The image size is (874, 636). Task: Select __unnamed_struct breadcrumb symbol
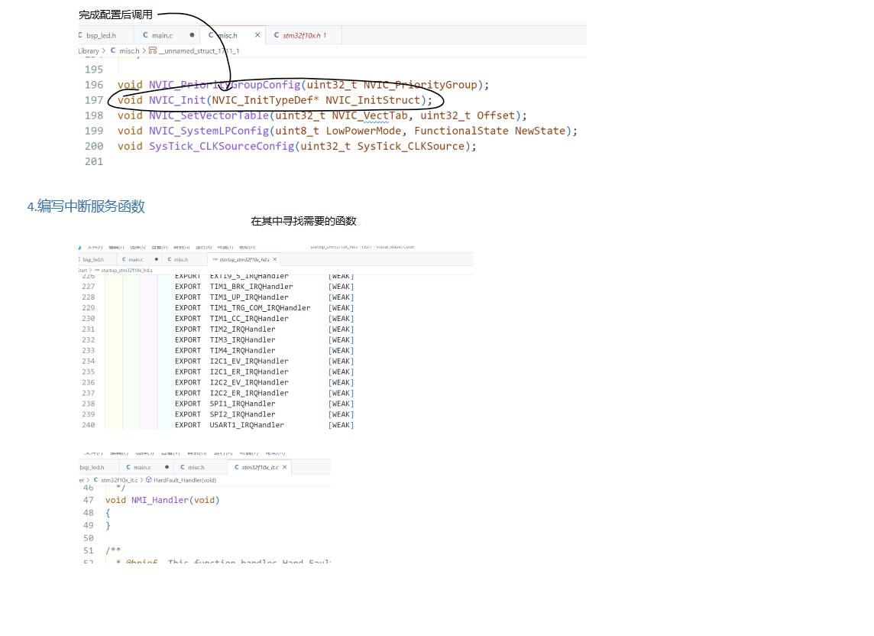click(x=199, y=50)
